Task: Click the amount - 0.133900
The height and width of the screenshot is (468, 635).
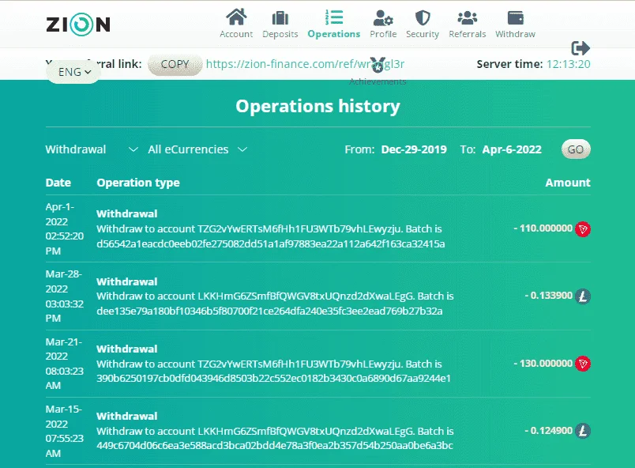Action: point(549,296)
